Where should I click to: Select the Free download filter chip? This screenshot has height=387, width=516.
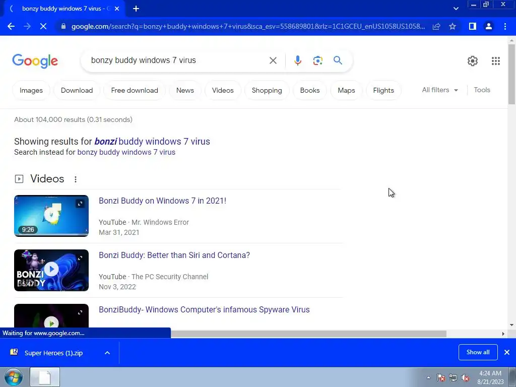135,90
